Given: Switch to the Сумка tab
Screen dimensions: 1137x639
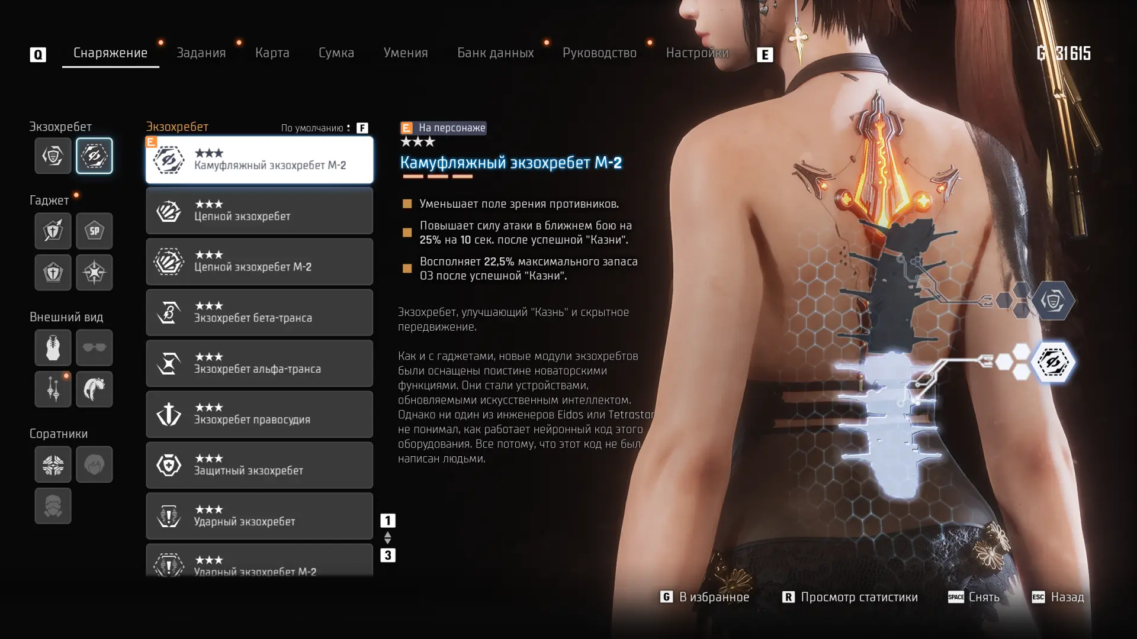Looking at the screenshot, I should click(x=336, y=53).
